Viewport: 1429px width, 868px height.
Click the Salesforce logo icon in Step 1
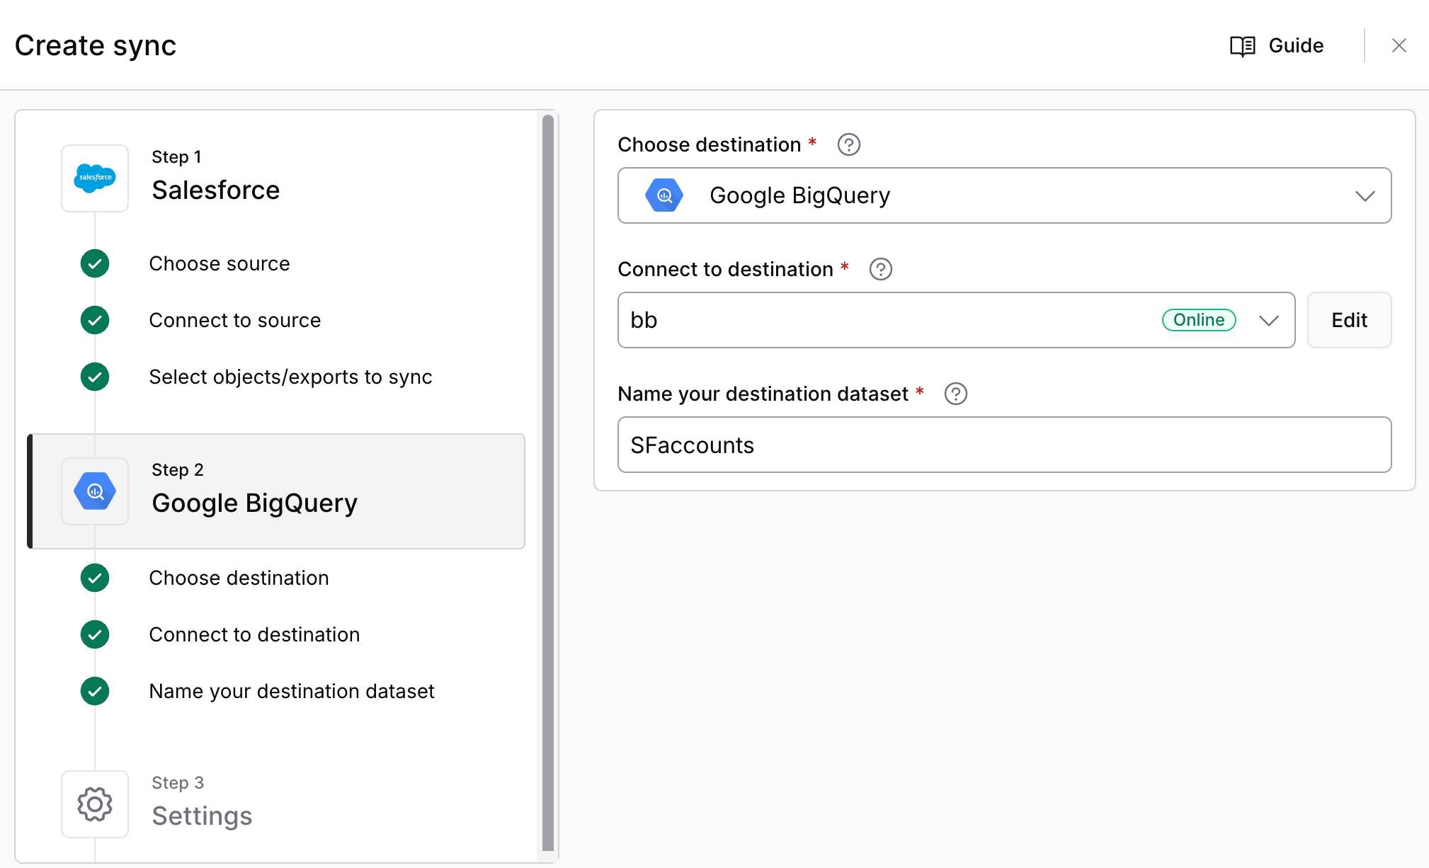tap(95, 178)
